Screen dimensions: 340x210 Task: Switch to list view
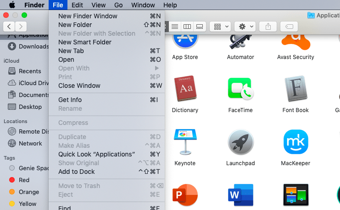coord(175,27)
